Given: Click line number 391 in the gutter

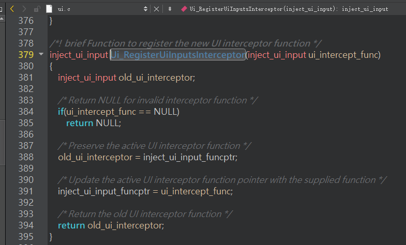Looking at the screenshot, I should point(26,191).
